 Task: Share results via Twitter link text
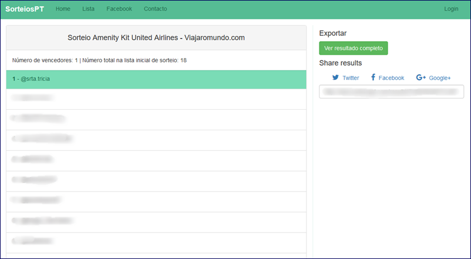click(x=351, y=78)
